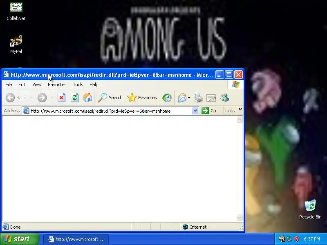The height and width of the screenshot is (245, 327).
Task: Open the Edit menu
Action: (x=22, y=85)
